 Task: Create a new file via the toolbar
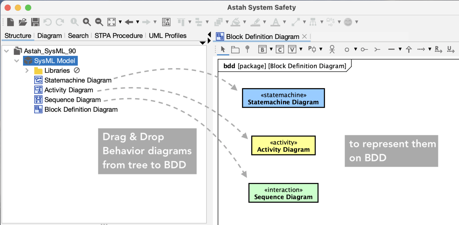(10, 22)
